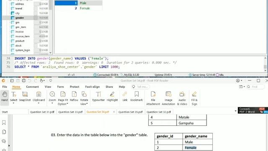Click the Open file icon in quick access bar

(12, 81)
